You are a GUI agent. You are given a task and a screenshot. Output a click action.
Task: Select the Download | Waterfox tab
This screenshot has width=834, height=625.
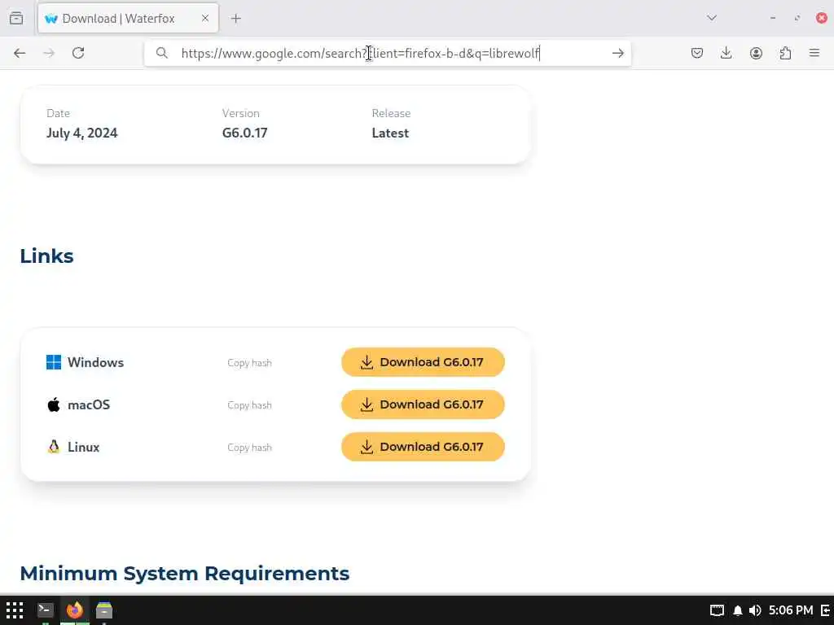coord(128,19)
